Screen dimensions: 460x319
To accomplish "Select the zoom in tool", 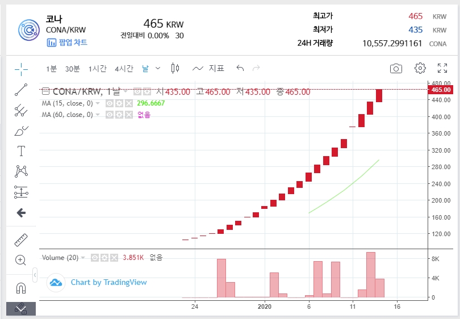I will pos(20,260).
